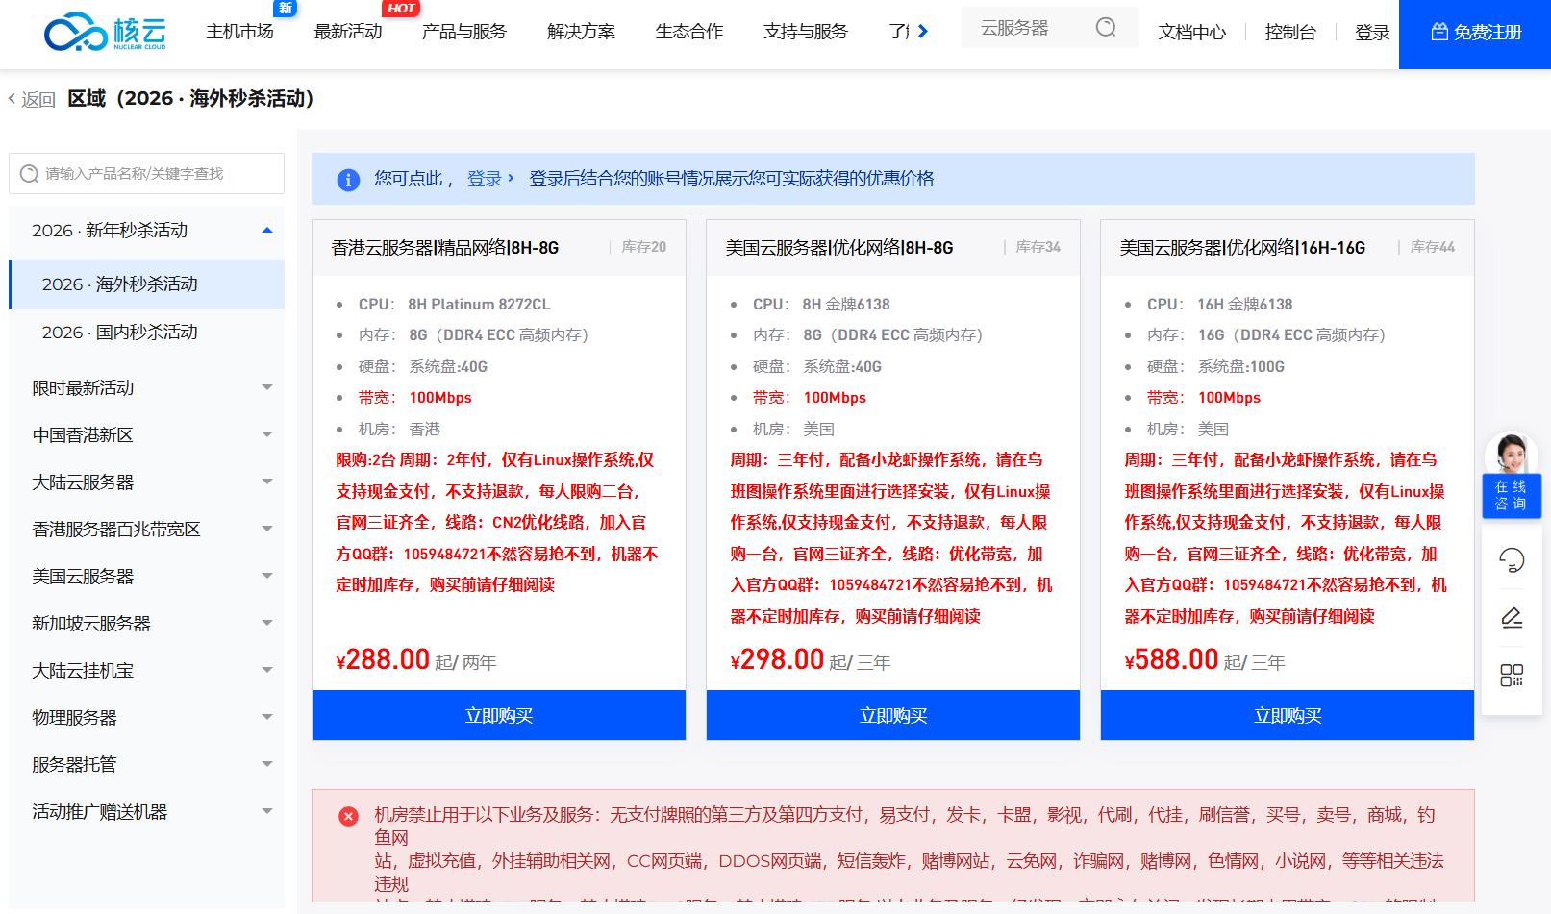Open the 主机市场 menu

pyautogui.click(x=239, y=32)
